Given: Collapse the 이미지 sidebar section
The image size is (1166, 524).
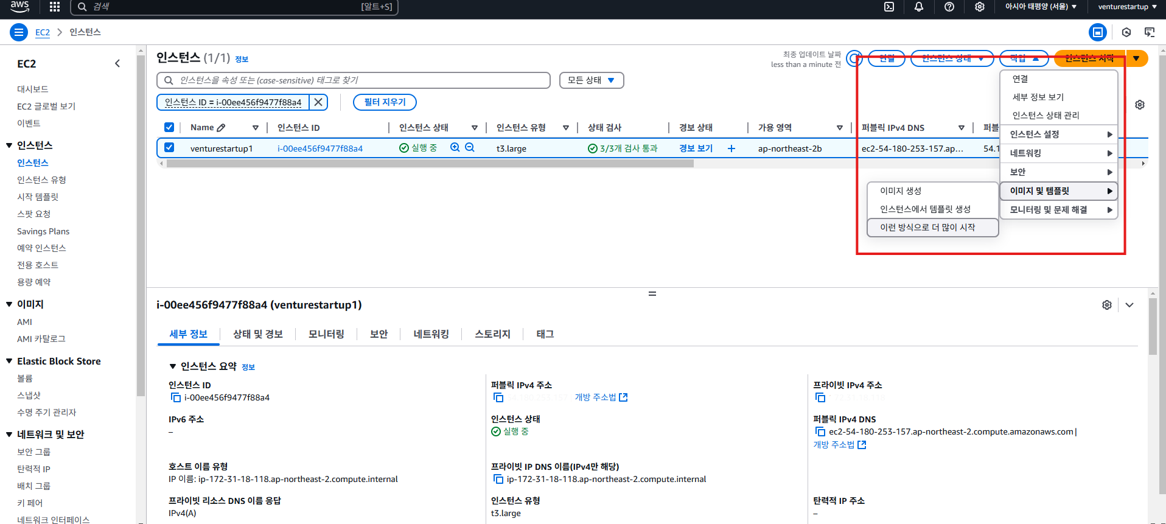Looking at the screenshot, I should click(x=9, y=304).
